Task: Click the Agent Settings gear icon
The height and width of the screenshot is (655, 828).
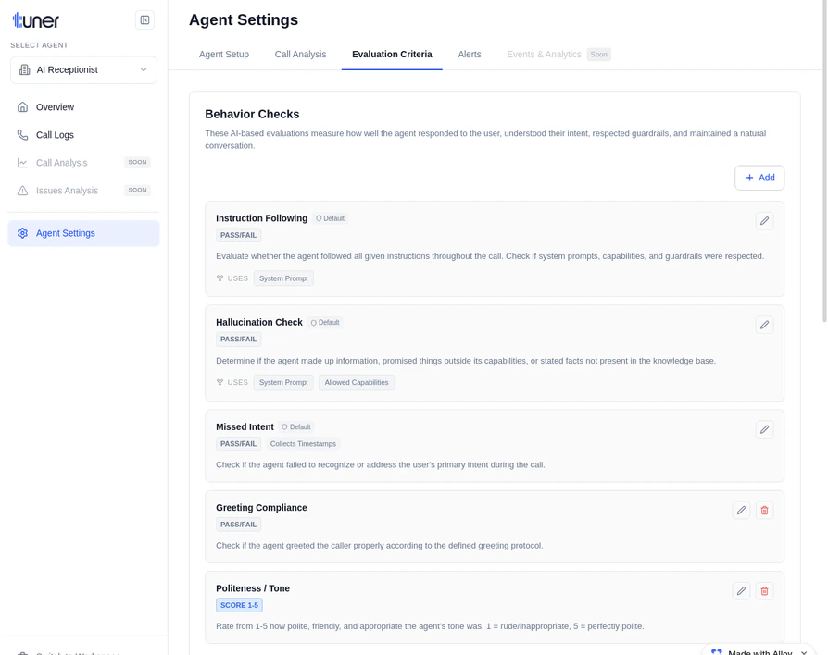Action: pos(22,233)
